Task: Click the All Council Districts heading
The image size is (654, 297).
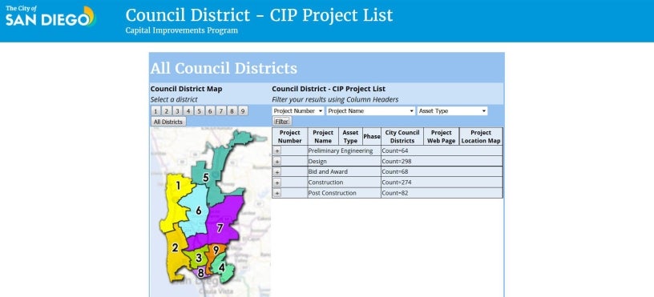Action: [224, 68]
